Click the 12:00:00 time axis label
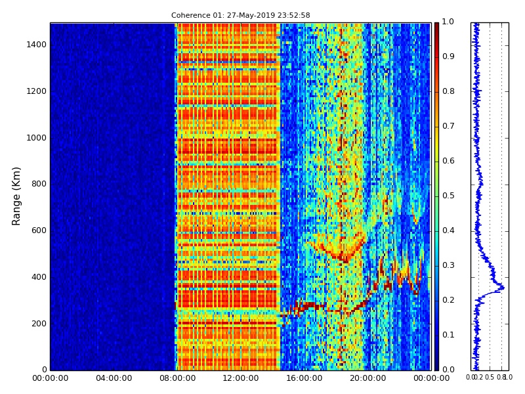Viewport: 525px width, 394px height. pyautogui.click(x=241, y=378)
